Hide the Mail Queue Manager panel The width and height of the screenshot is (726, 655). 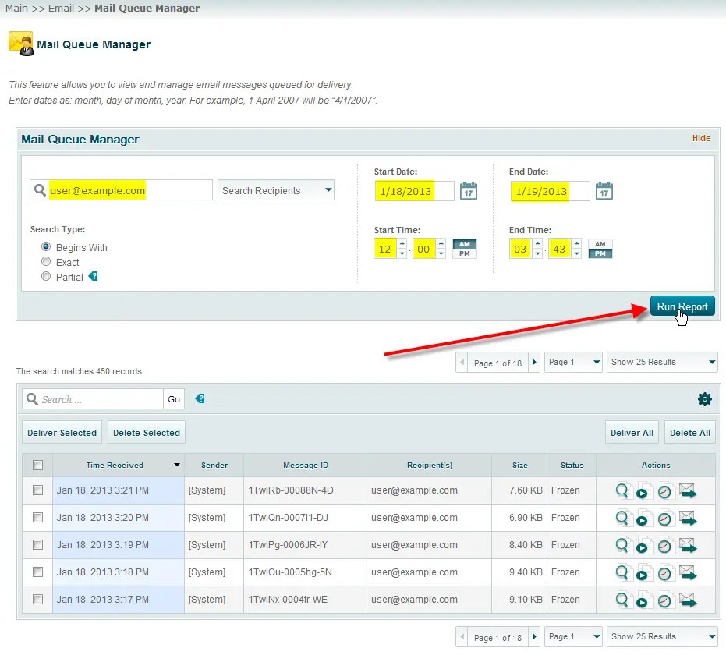click(701, 138)
